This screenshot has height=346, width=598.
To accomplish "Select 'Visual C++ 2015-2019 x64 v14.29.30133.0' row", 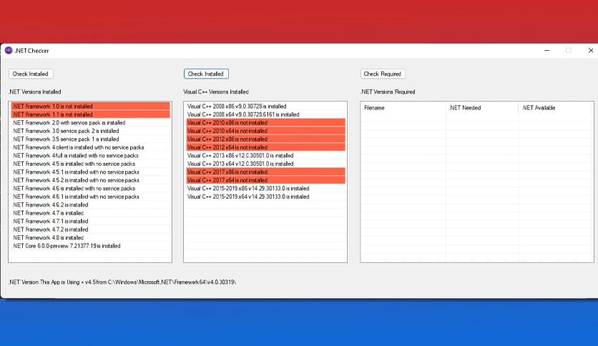I will coord(266,197).
